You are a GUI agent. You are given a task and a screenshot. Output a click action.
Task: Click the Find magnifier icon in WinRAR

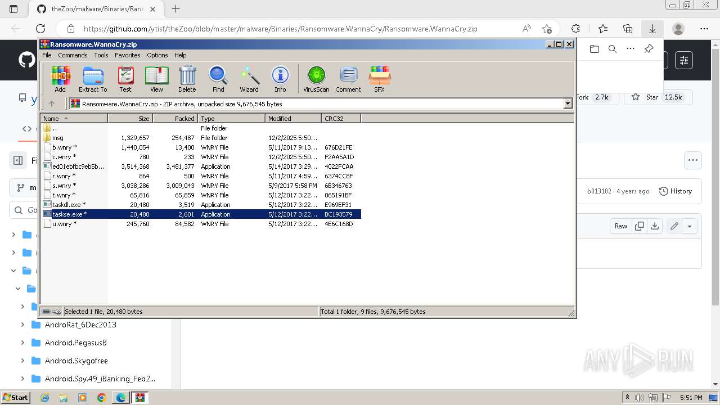click(x=218, y=79)
